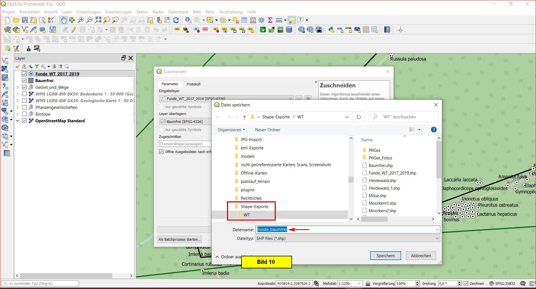This screenshot has height=289, width=536.
Task: Open the Dateityp SHP files dropdown
Action: (x=348, y=238)
